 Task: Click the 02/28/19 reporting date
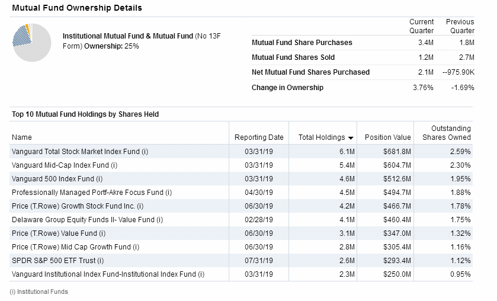coord(259,220)
